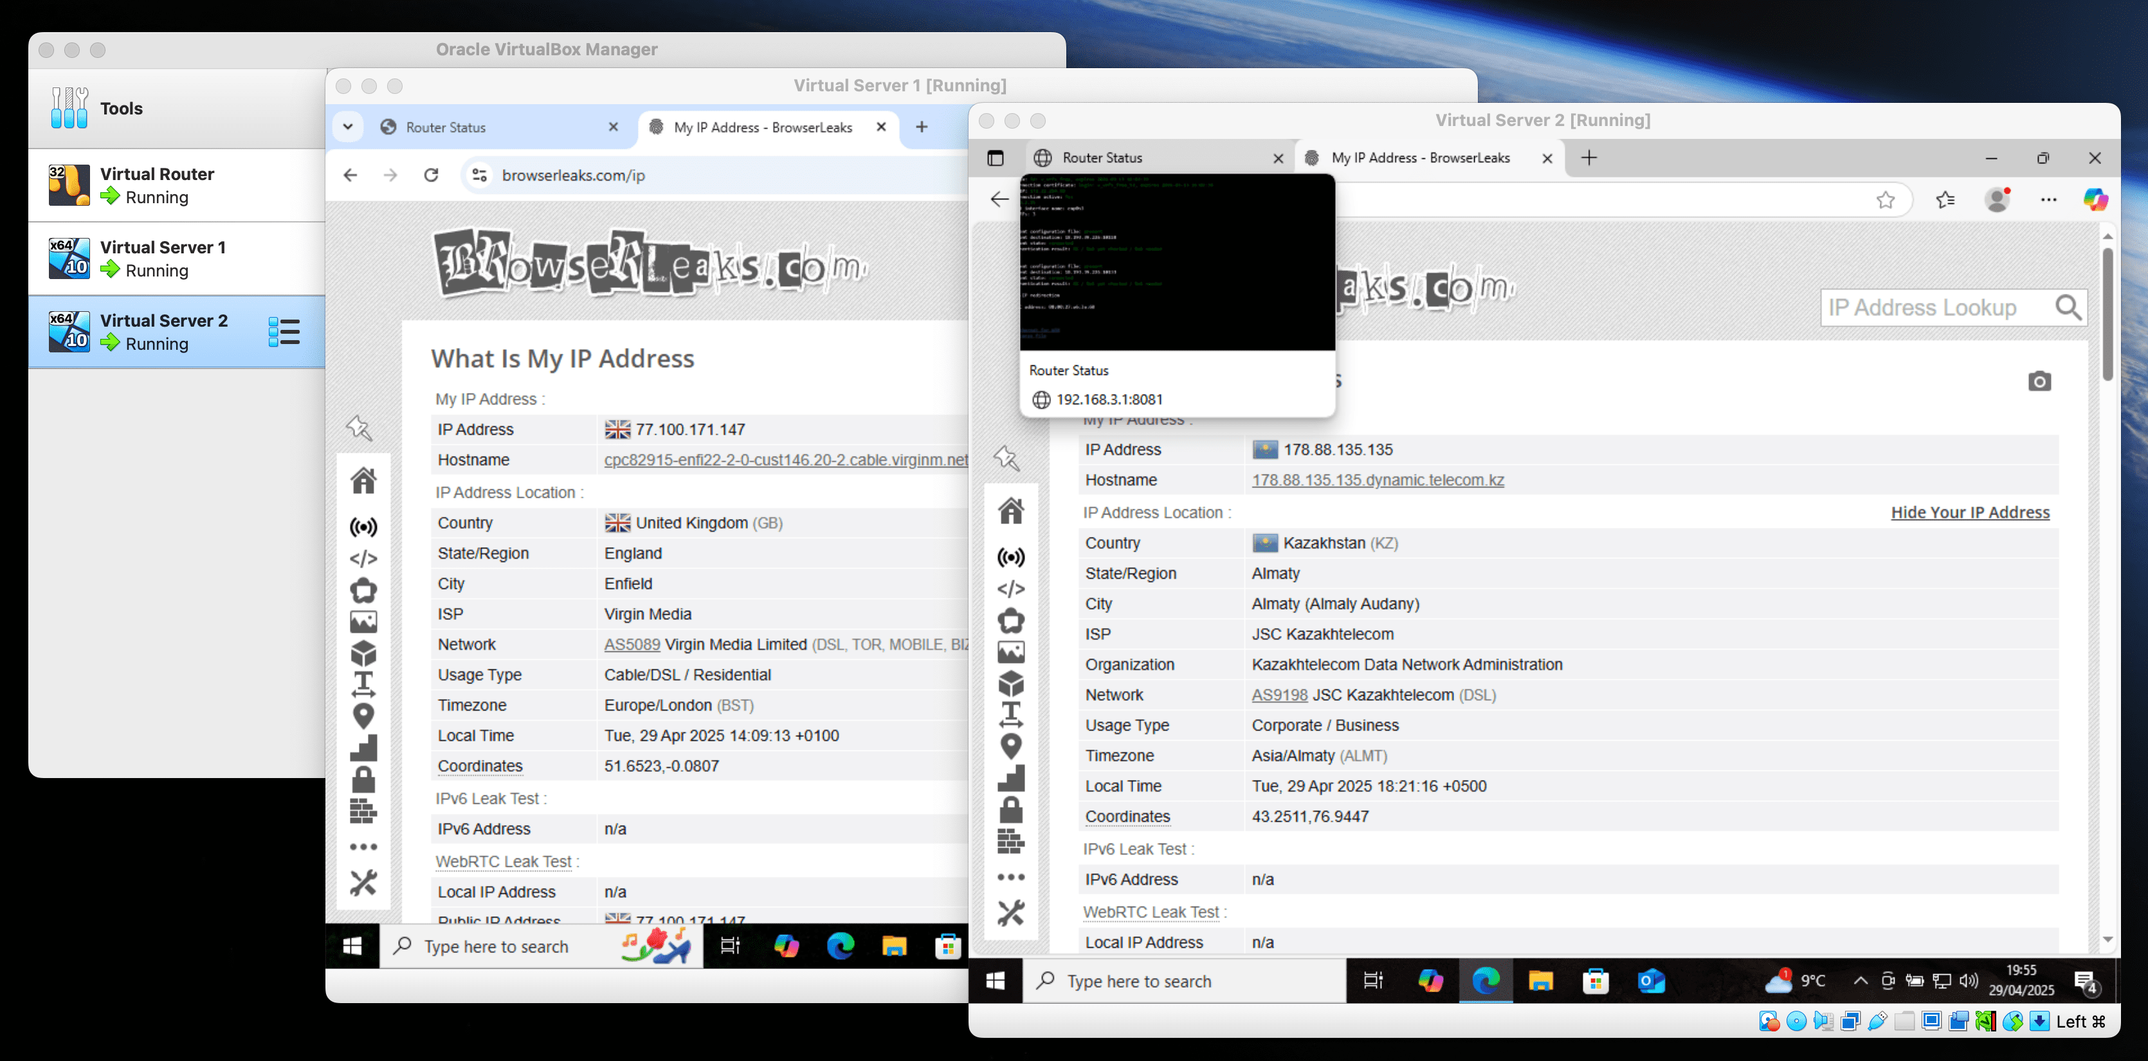Image resolution: width=2148 pixels, height=1061 pixels.
Task: Expand the tab search dropdown in Virtual Server 1 browser
Action: 348,127
